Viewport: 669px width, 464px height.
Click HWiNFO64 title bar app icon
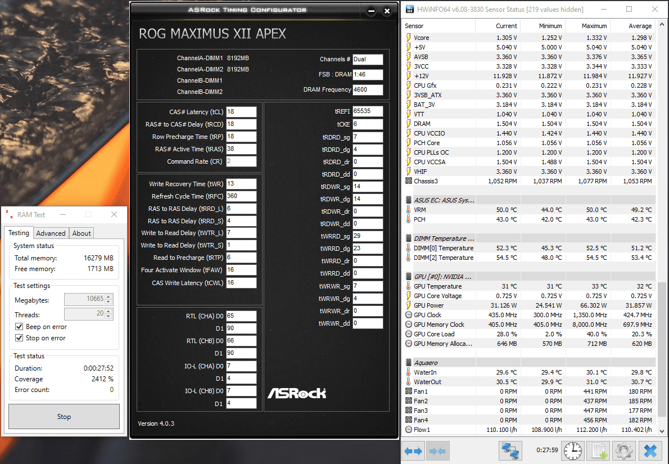410,9
